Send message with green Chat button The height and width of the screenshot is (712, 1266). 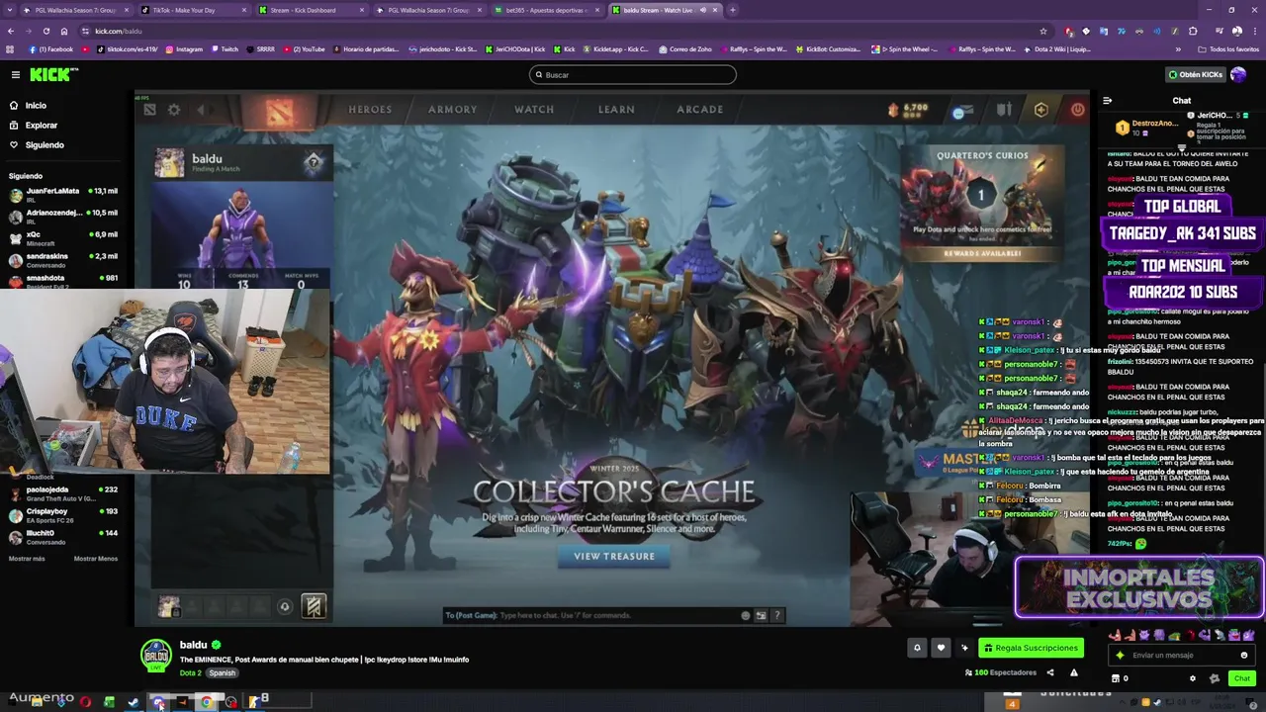pyautogui.click(x=1242, y=678)
